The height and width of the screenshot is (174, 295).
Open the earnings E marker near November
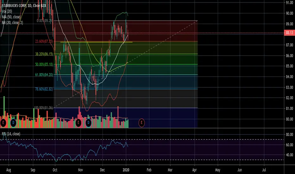point(78,123)
